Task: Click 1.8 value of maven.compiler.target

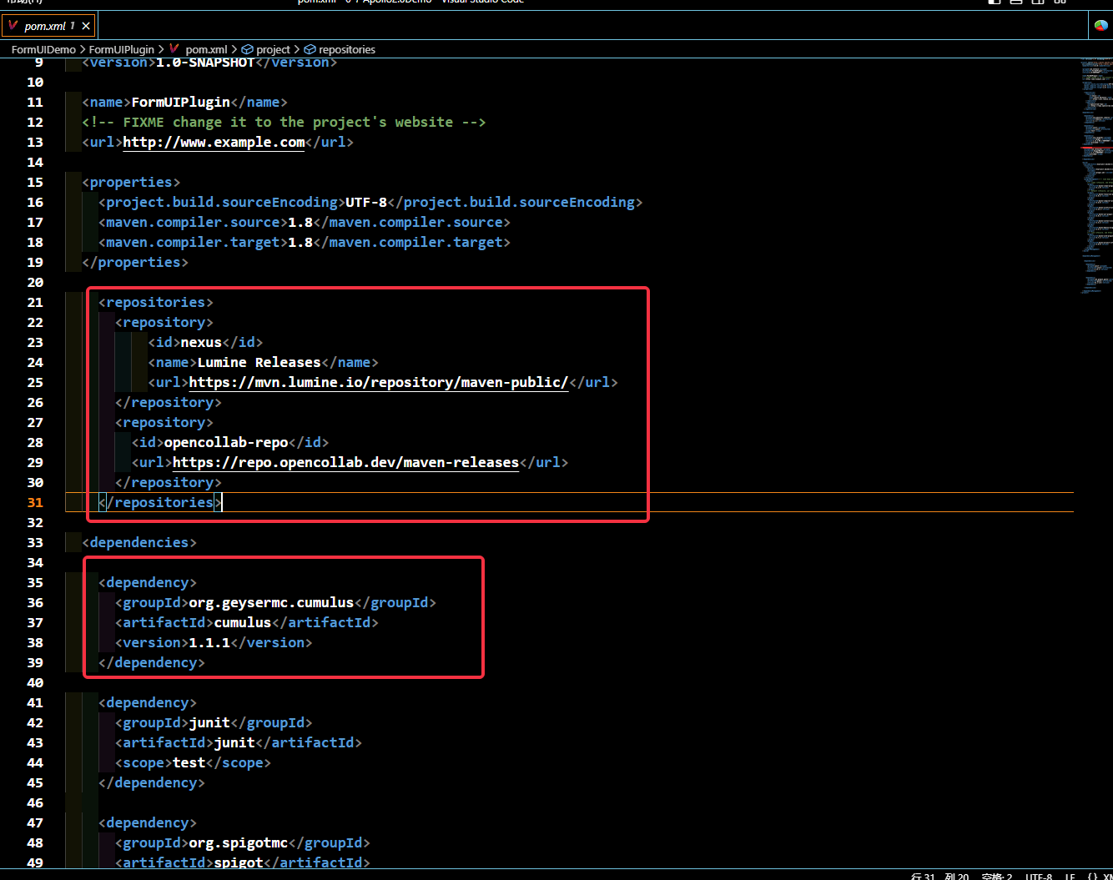Action: click(300, 242)
